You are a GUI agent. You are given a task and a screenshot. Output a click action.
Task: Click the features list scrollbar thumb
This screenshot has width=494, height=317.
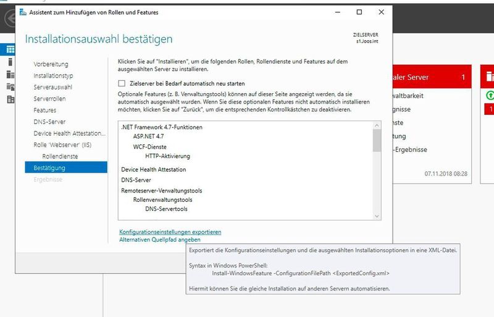point(377,141)
